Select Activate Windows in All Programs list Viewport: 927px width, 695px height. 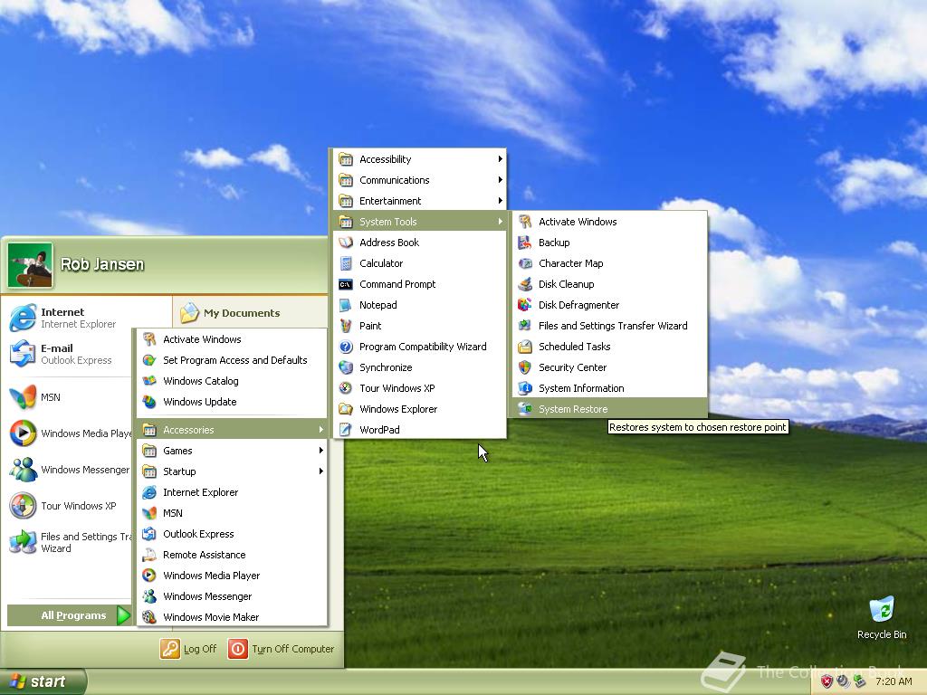coord(232,339)
